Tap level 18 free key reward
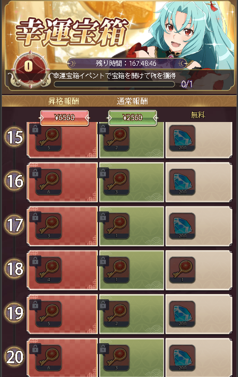Viewport: 238px width, 377px height. (182, 270)
